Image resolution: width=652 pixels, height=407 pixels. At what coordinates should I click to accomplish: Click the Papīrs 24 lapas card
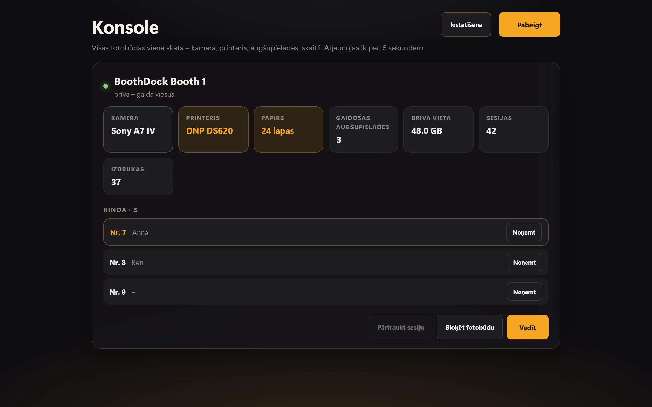click(x=288, y=129)
